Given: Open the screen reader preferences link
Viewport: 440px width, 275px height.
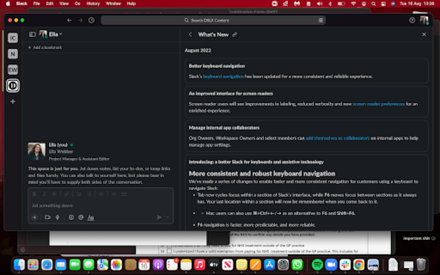Looking at the screenshot, I should click(379, 104).
